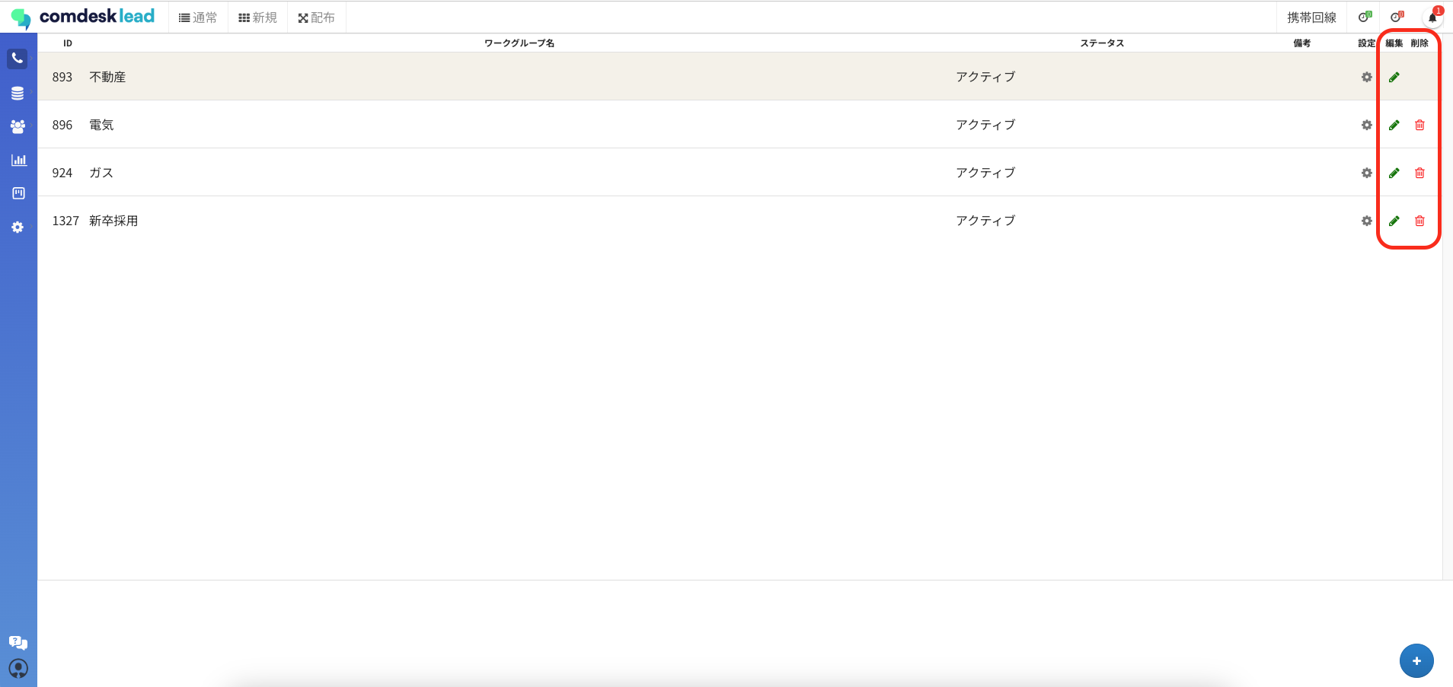The width and height of the screenshot is (1453, 687).
Task: Click the ID column header
Action: (68, 43)
